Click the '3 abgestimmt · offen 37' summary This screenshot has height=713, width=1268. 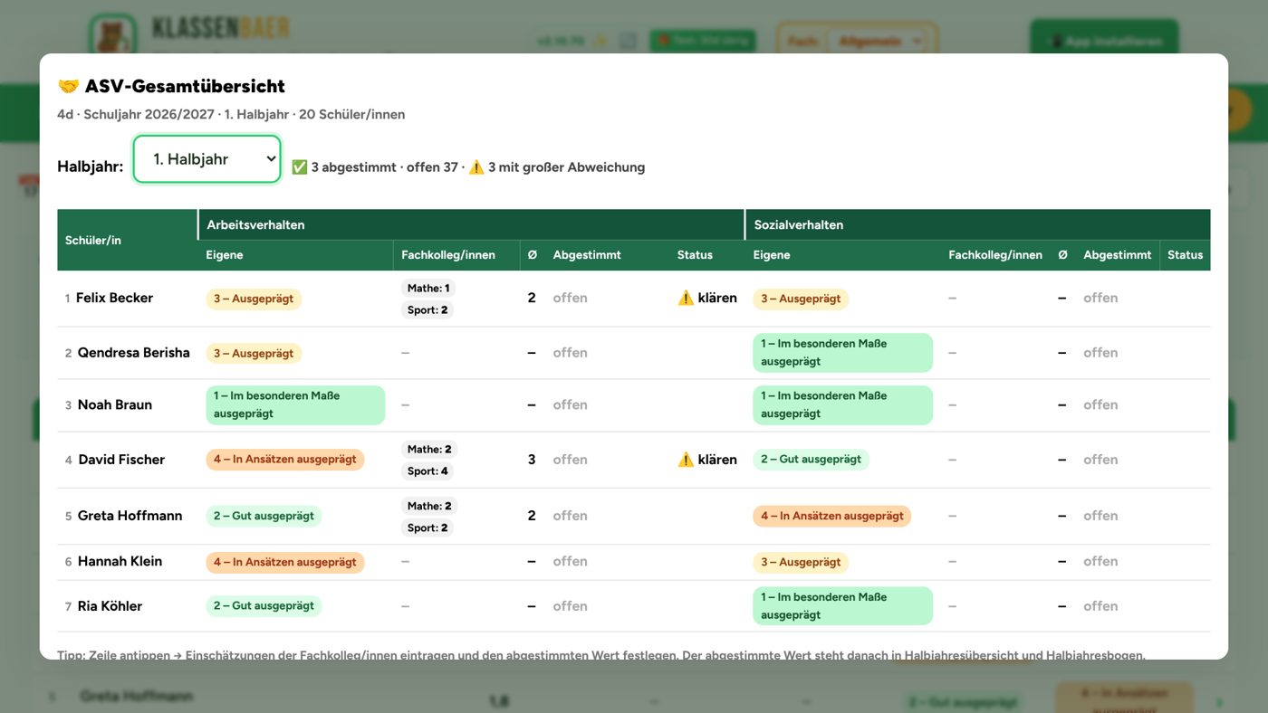click(x=384, y=167)
